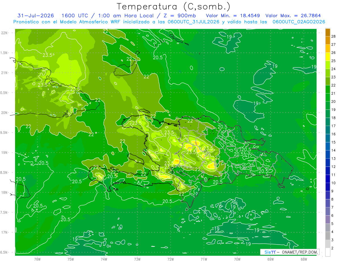
Task: Click the '22N' latitude axis label
Action: 5,33
